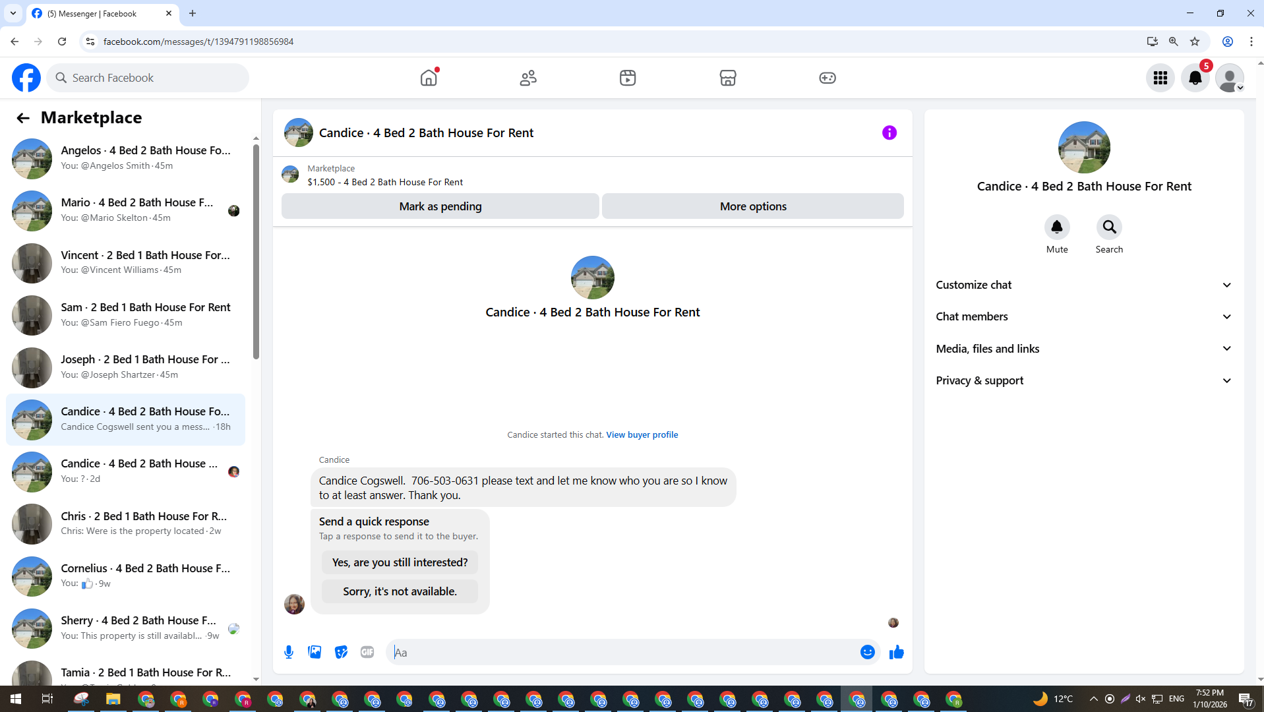The image size is (1264, 712).
Task: Open a new browser tab
Action: 193,13
